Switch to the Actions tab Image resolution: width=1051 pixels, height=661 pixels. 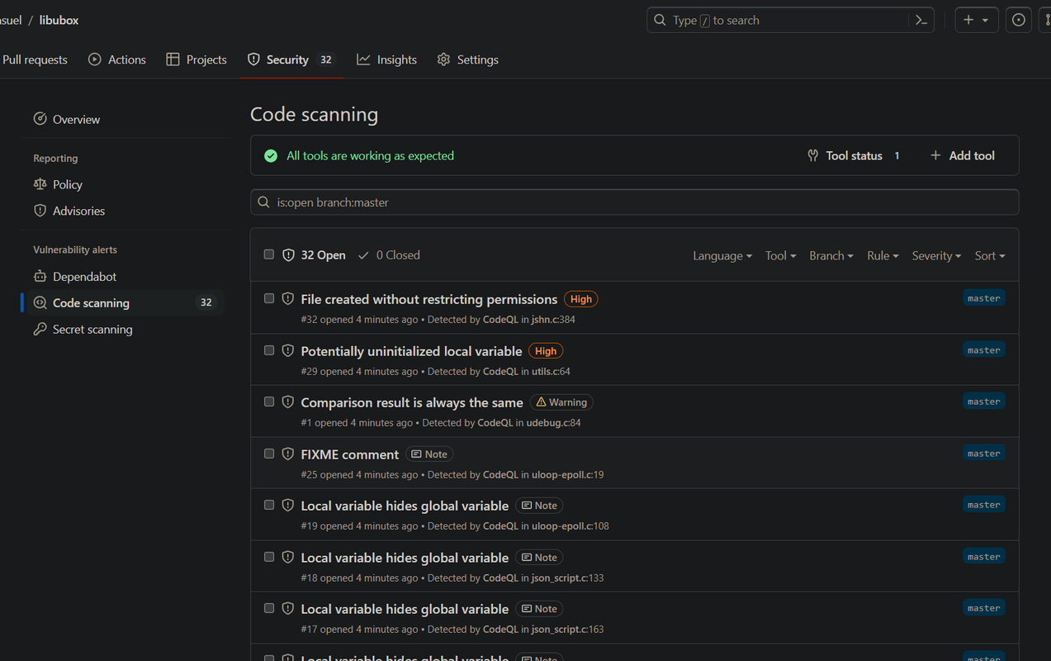(x=117, y=59)
